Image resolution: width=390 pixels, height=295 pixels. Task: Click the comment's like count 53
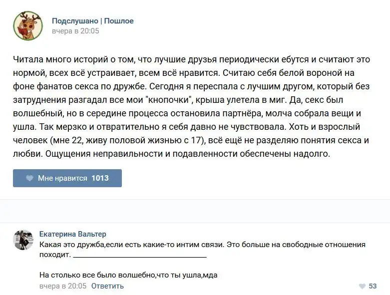pyautogui.click(x=373, y=287)
